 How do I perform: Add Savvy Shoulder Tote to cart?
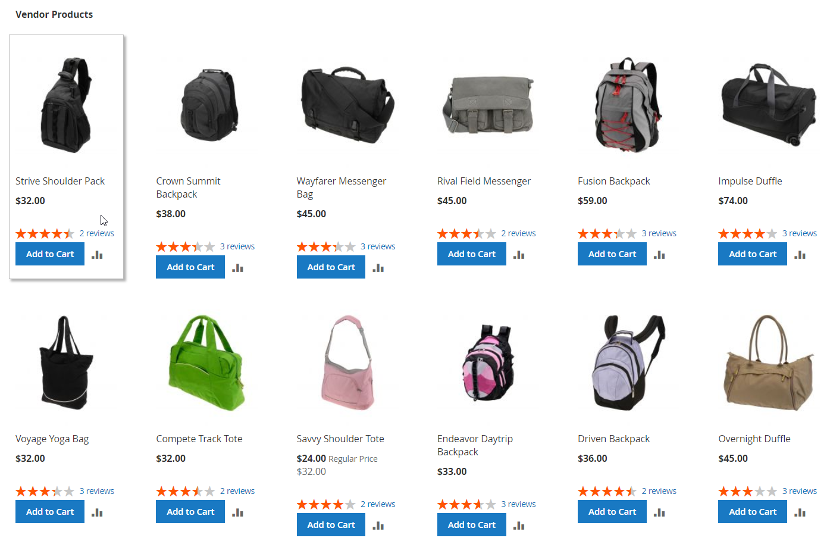(x=331, y=525)
